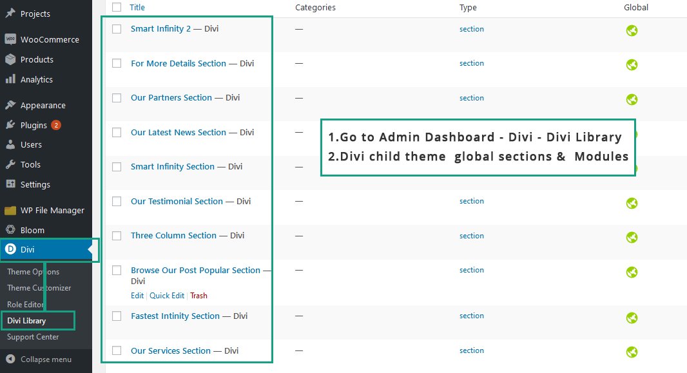Click the Plugins plug icon

pyautogui.click(x=10, y=125)
